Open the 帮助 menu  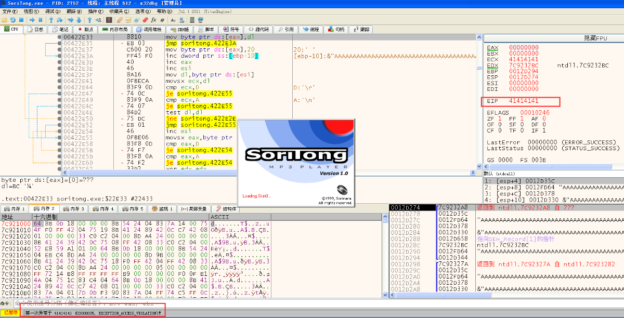coord(165,11)
